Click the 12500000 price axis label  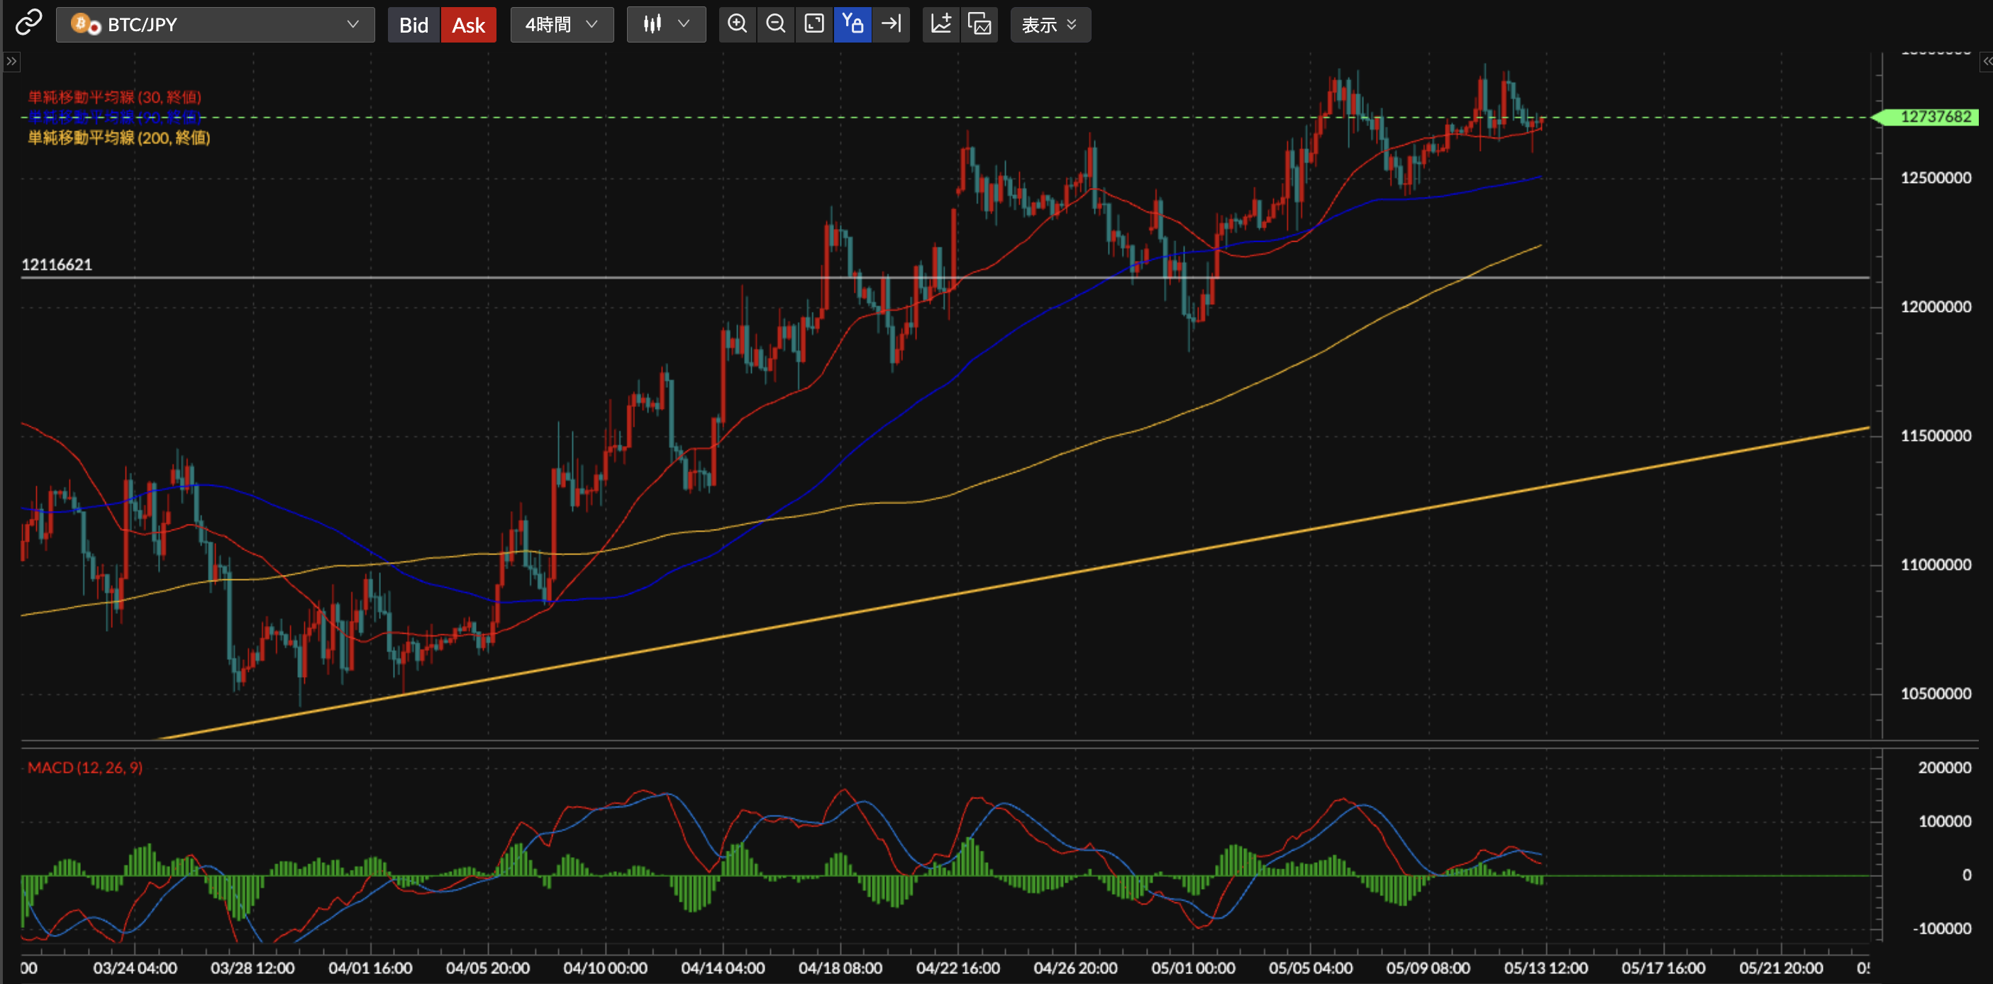[1936, 178]
